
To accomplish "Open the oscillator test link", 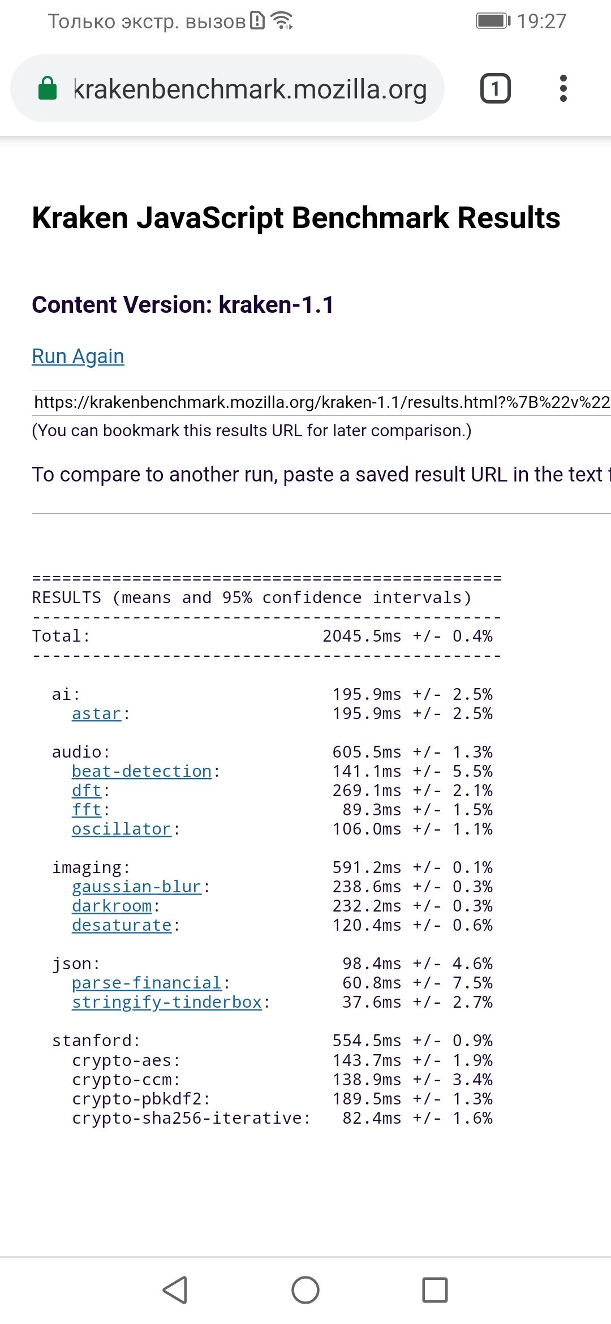I will (121, 829).
